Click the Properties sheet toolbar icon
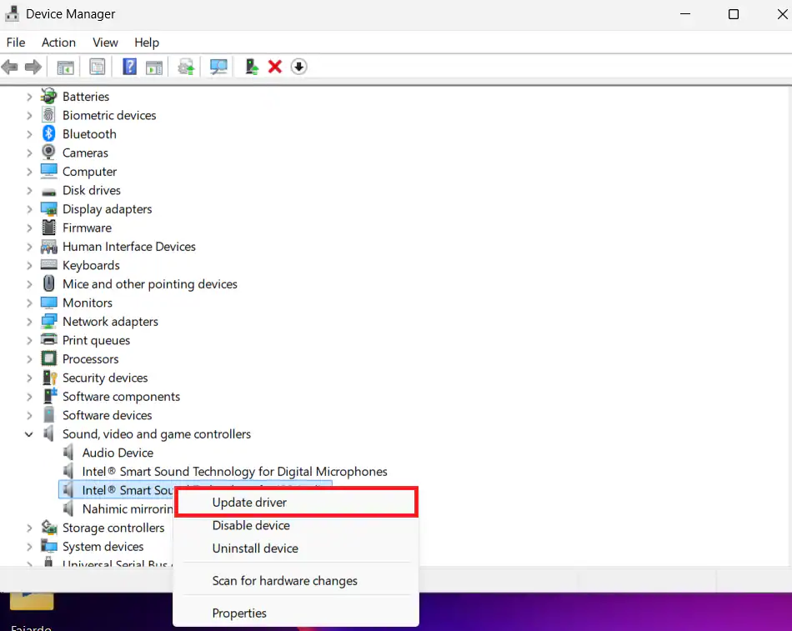The height and width of the screenshot is (631, 792). [x=97, y=67]
